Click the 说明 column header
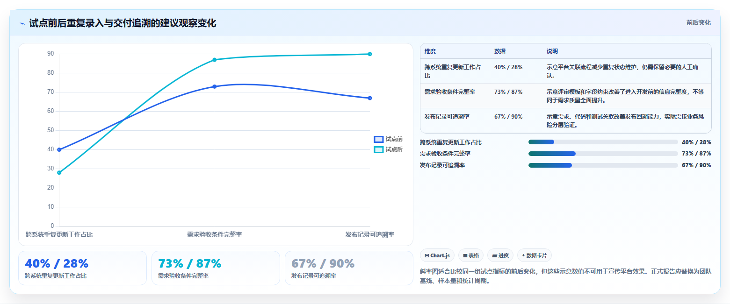The height and width of the screenshot is (304, 730). pos(552,51)
